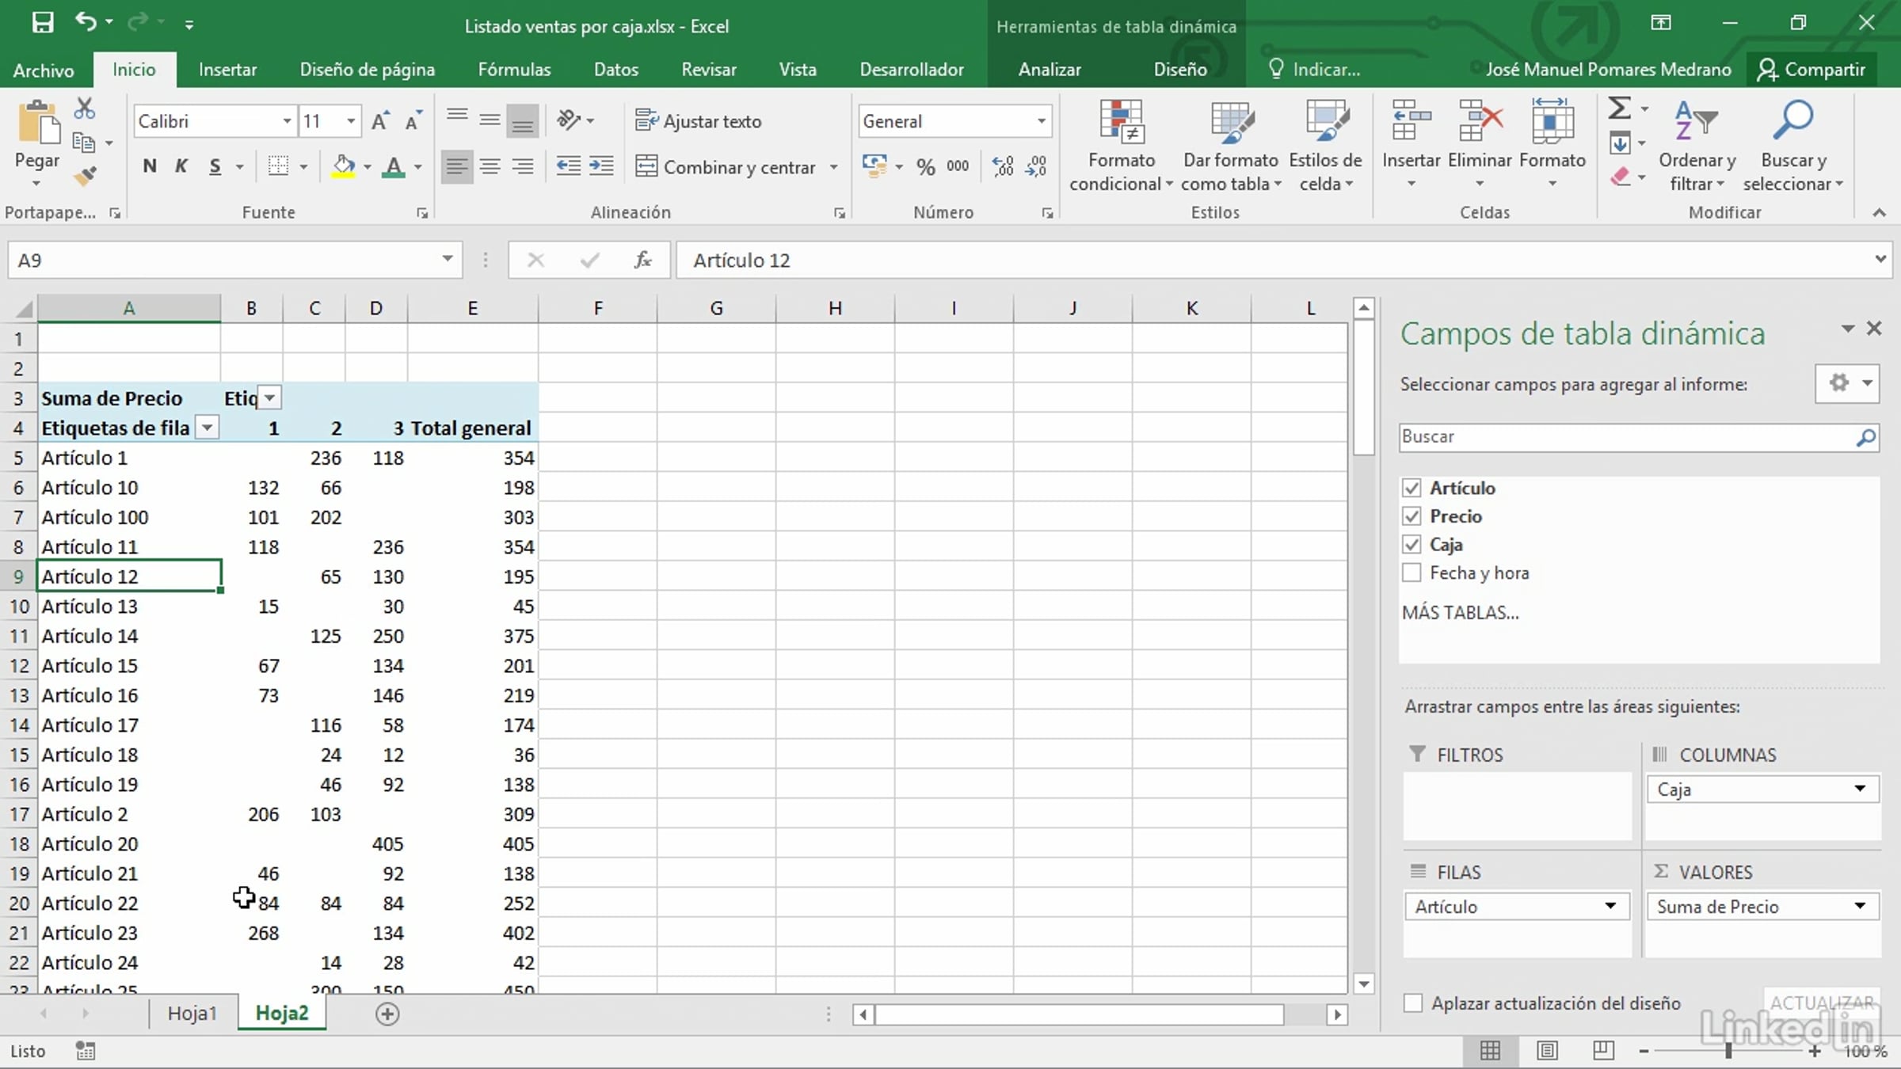The image size is (1901, 1069).
Task: Toggle bold formatting (N)
Action: [150, 166]
